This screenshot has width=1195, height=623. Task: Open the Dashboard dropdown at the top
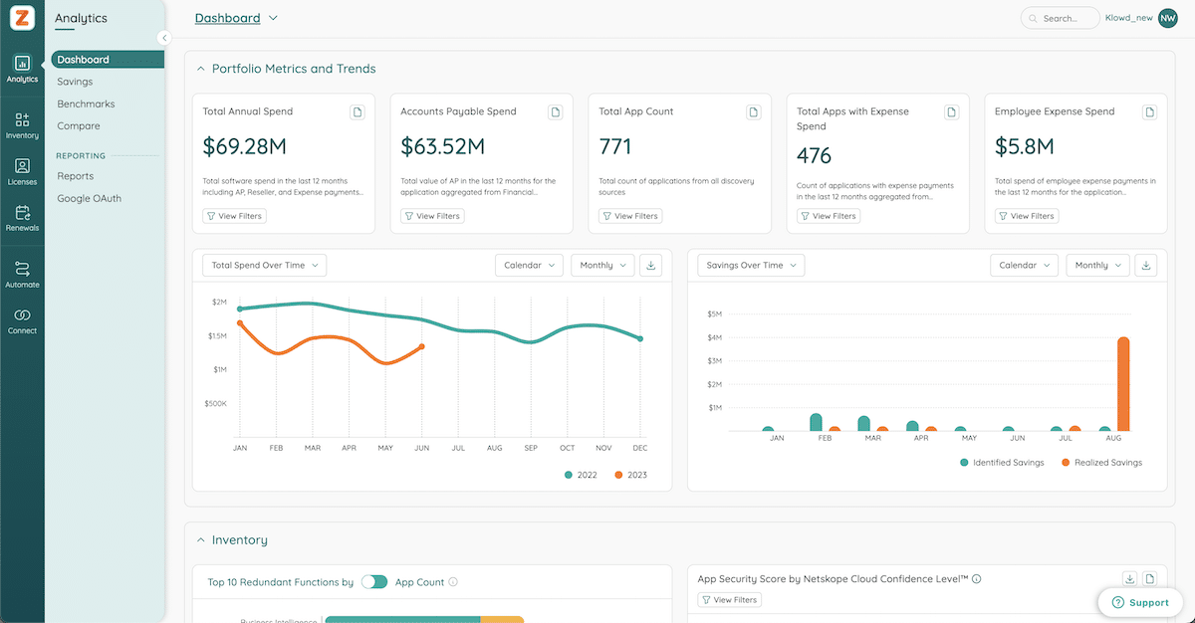(x=236, y=17)
